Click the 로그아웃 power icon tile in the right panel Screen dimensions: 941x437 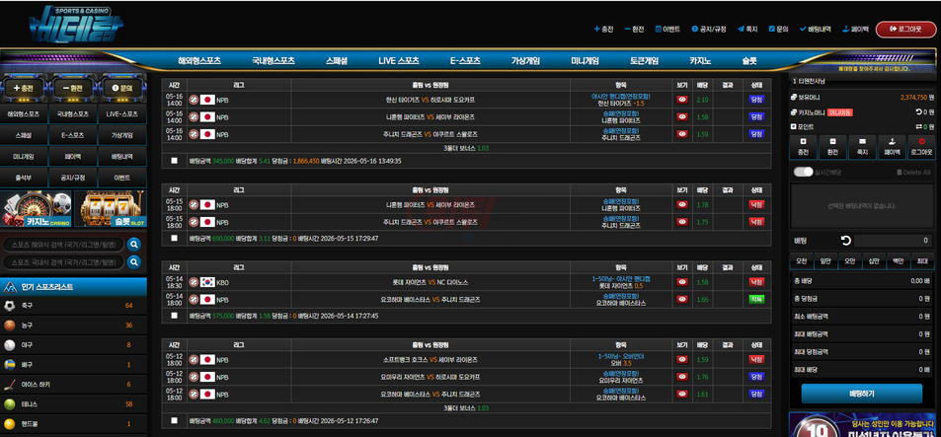coord(921,146)
